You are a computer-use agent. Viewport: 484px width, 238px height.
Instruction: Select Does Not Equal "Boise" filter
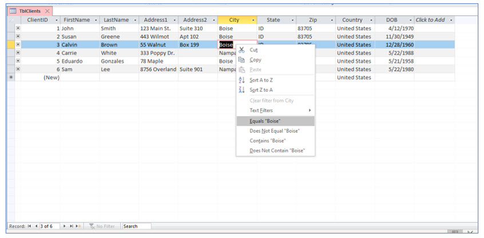pyautogui.click(x=275, y=131)
